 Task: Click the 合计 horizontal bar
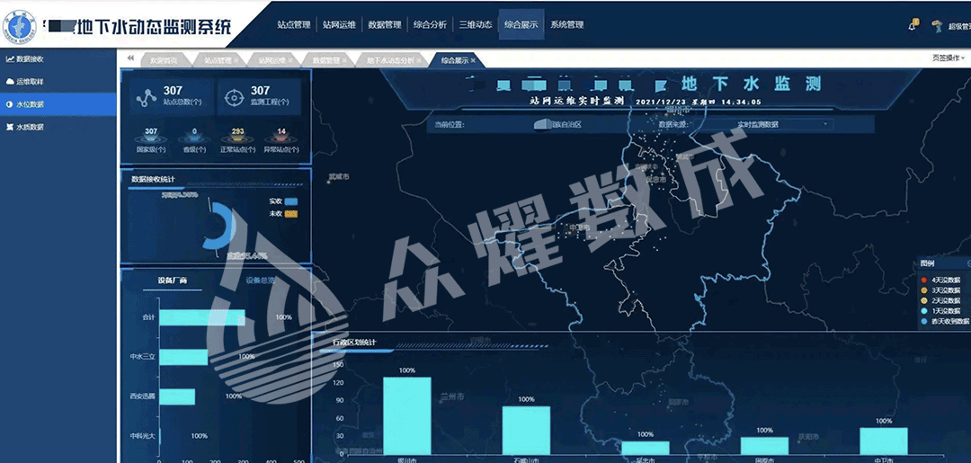click(202, 317)
